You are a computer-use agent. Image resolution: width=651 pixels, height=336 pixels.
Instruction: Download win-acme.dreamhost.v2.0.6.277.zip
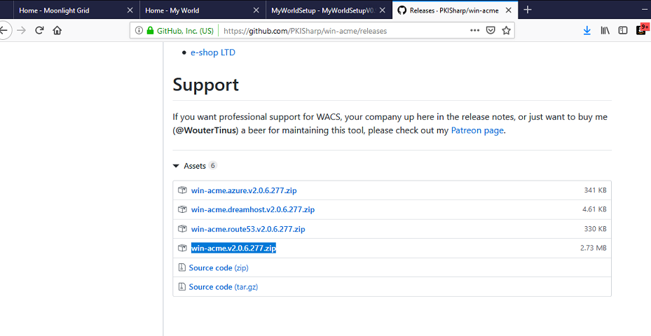click(253, 210)
